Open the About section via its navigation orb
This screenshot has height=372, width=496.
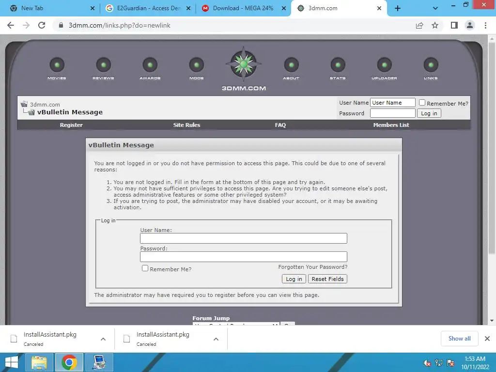pyautogui.click(x=291, y=65)
